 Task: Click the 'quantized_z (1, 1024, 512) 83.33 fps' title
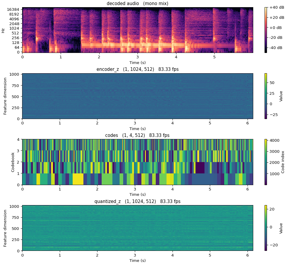(x=138, y=202)
